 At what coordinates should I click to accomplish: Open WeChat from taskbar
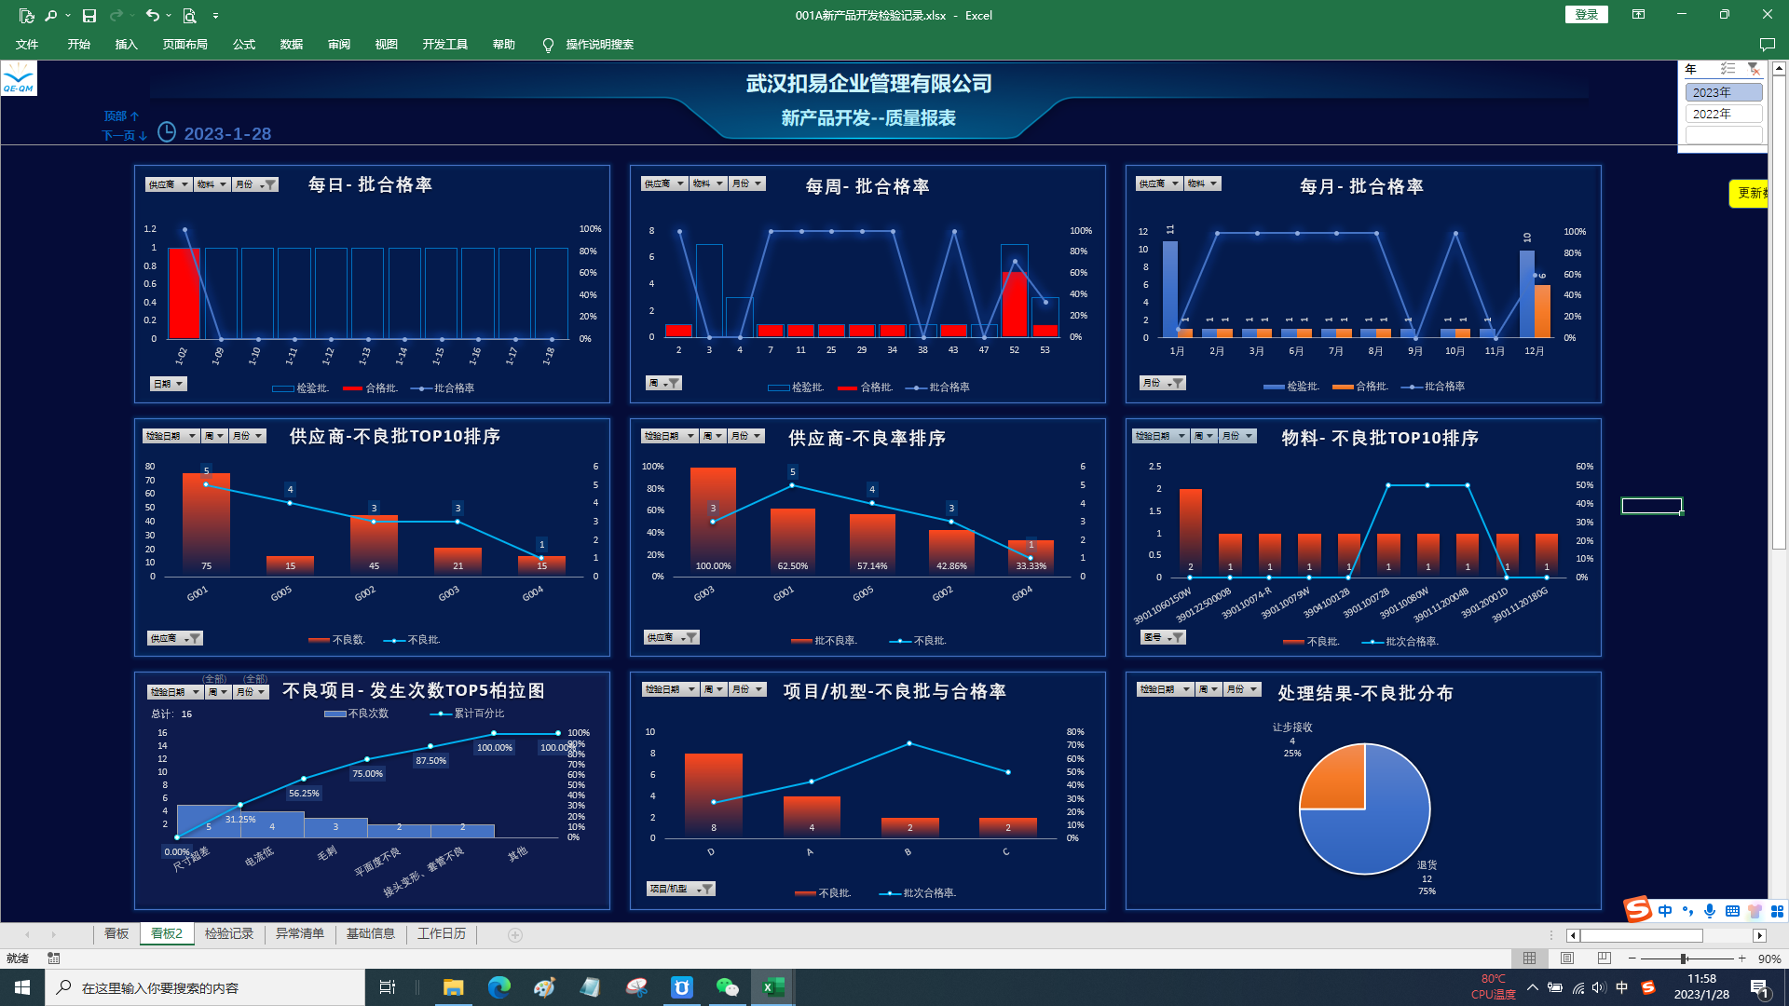click(727, 987)
